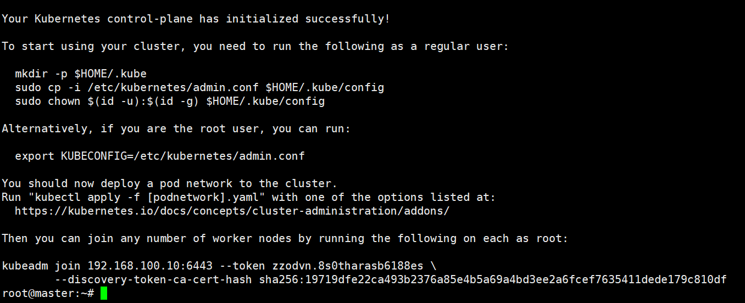Click the kubernetes.io addons documentation URL
The image size is (745, 303).
tap(232, 211)
